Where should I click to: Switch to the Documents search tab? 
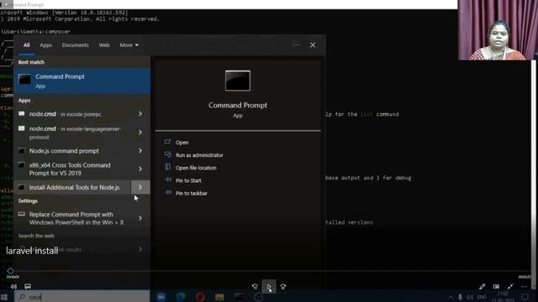(75, 44)
